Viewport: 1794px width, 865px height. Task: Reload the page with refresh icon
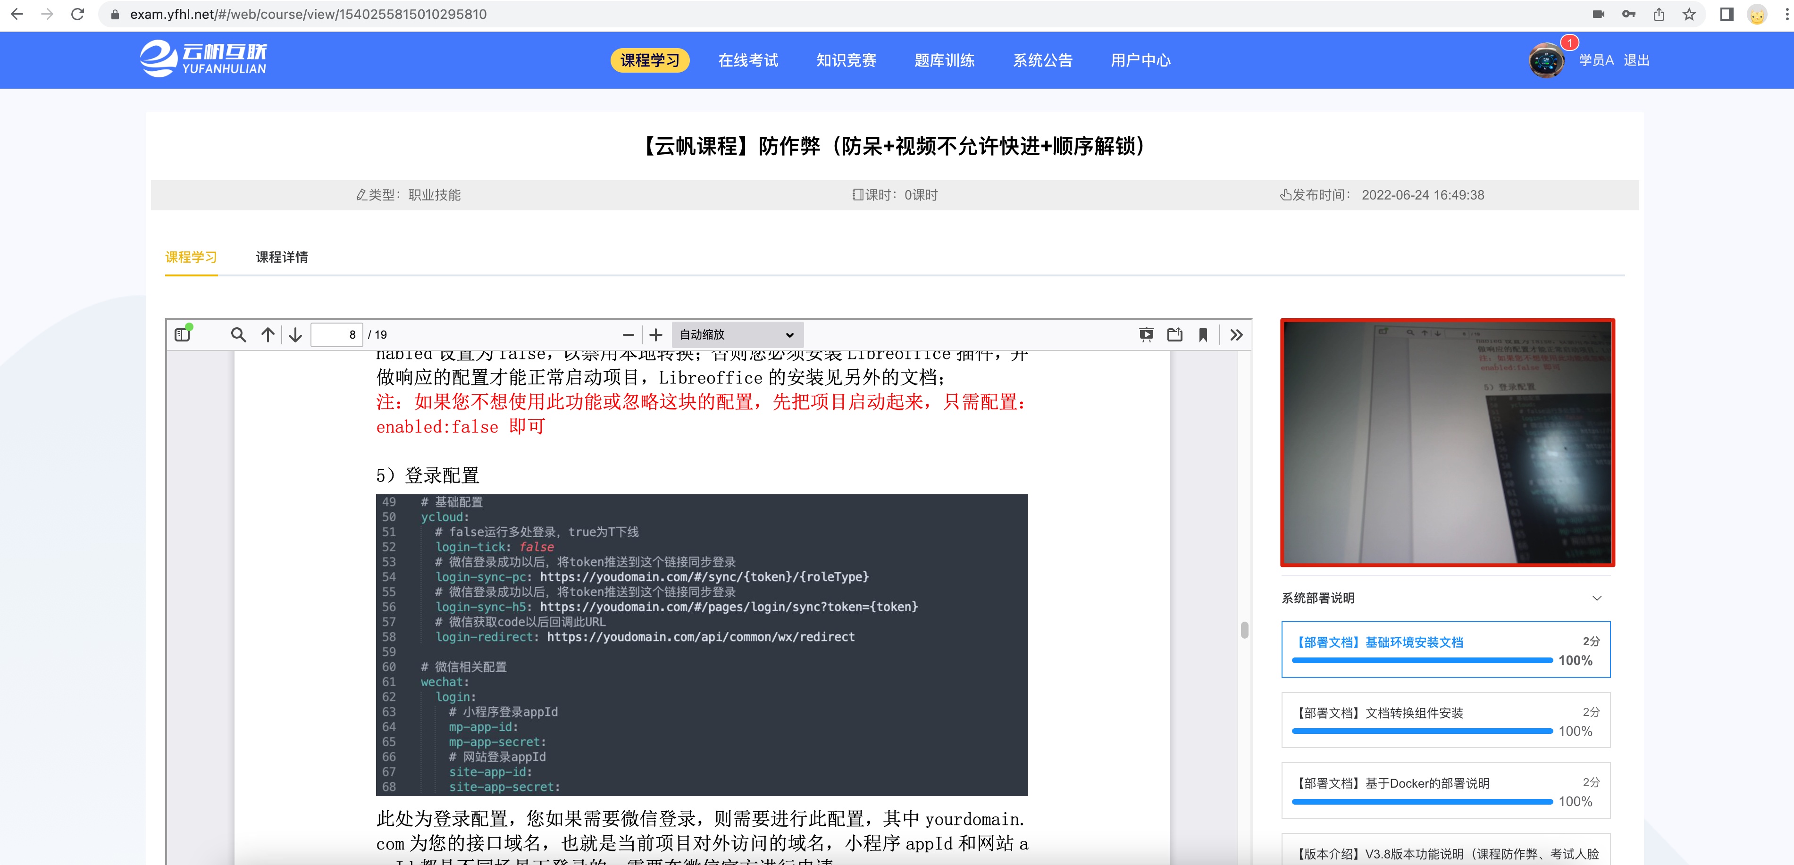coord(77,14)
